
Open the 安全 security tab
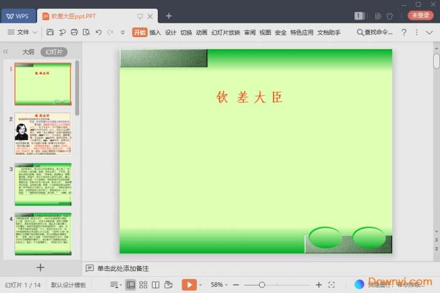[x=280, y=33]
